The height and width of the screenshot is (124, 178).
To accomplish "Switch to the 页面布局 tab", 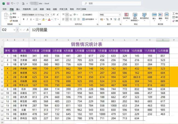I will point(27,9).
